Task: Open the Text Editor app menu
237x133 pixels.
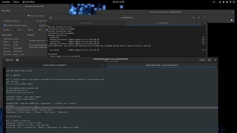Action: pos(29,2)
